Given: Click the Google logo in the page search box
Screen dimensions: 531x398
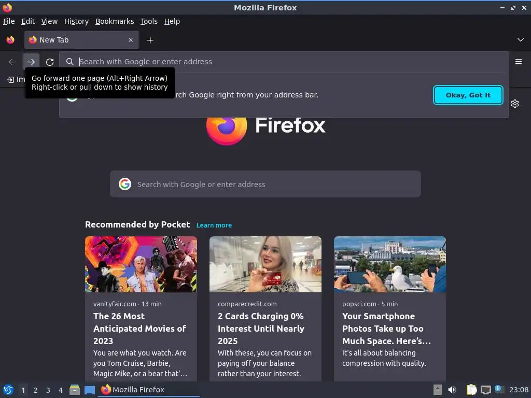Looking at the screenshot, I should 125,184.
